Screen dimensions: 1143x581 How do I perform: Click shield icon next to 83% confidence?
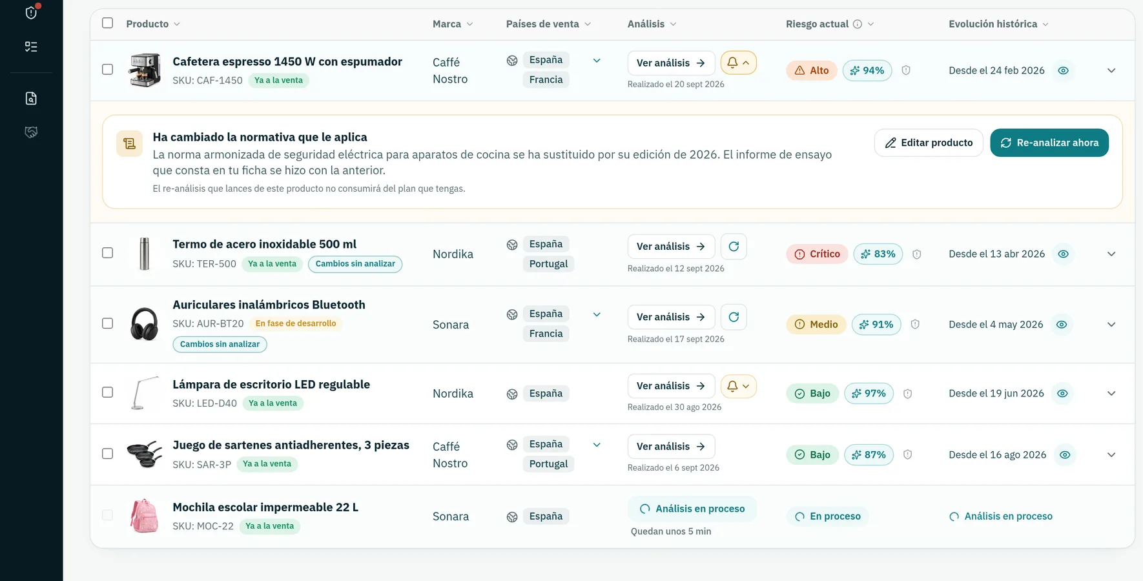[x=916, y=254]
